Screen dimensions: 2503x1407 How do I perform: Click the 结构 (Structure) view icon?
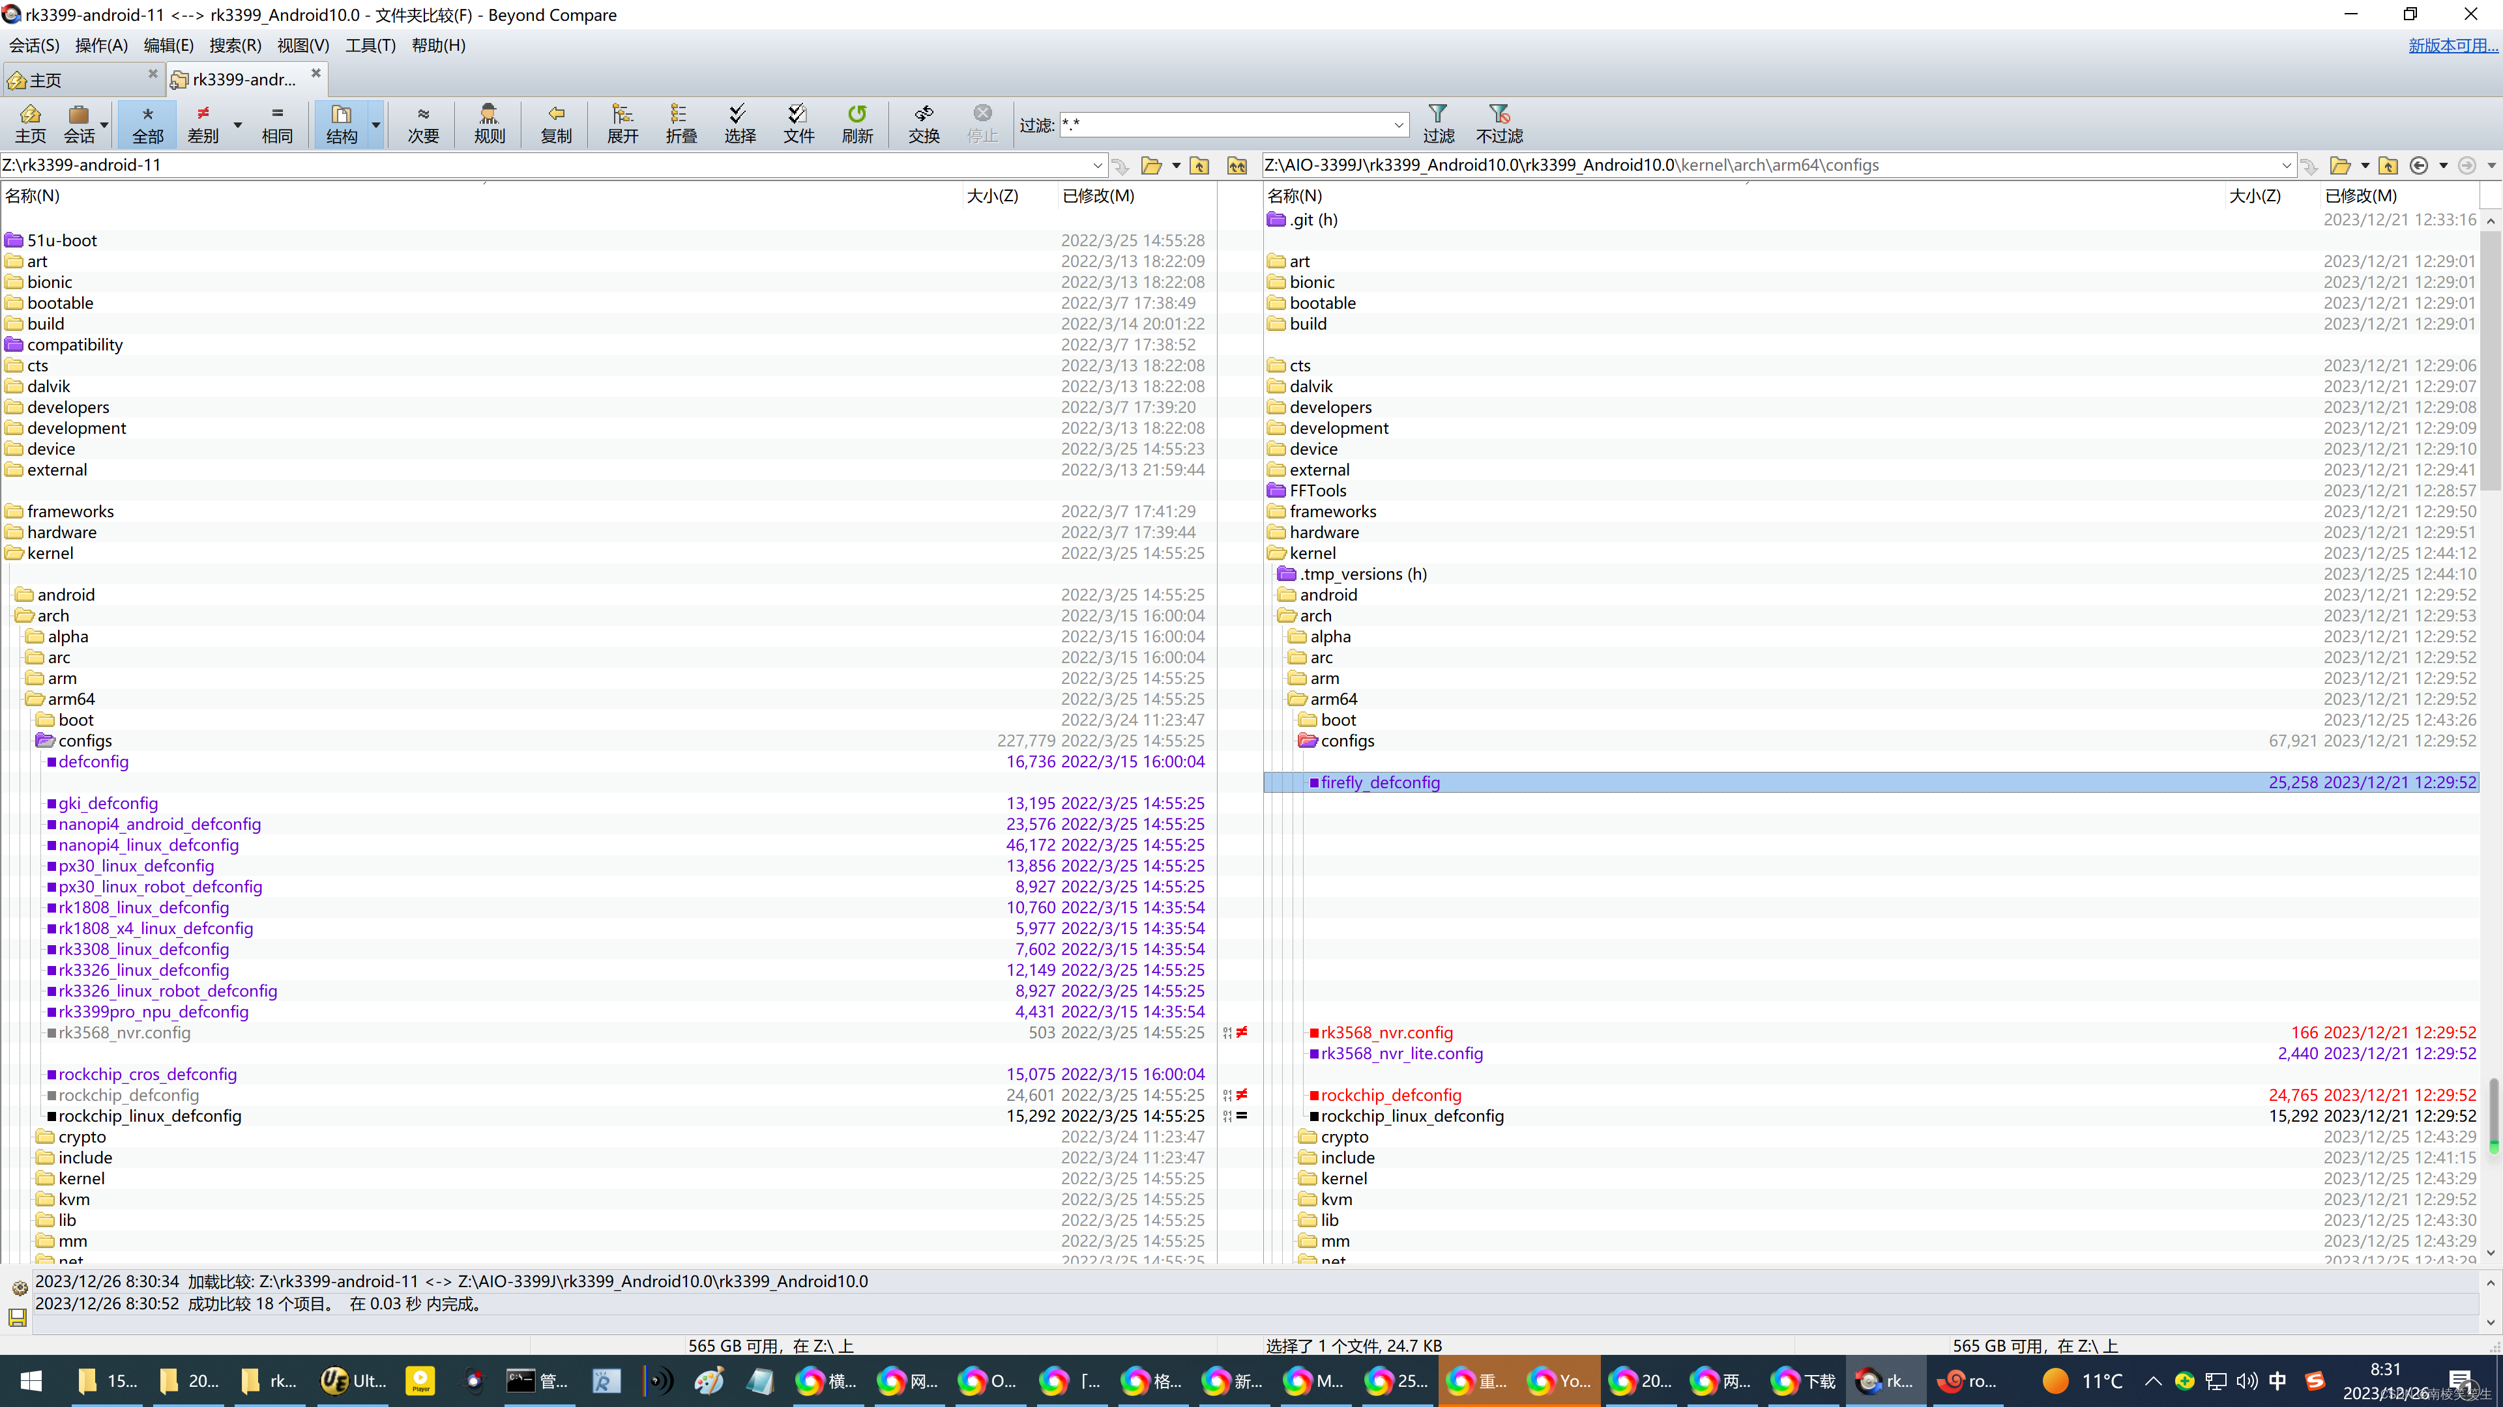click(x=340, y=122)
